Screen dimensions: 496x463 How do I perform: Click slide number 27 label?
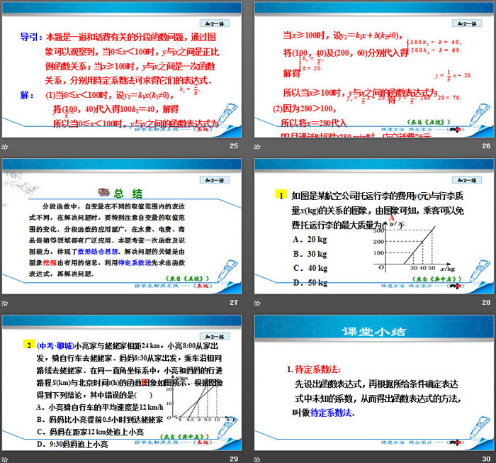point(234,302)
